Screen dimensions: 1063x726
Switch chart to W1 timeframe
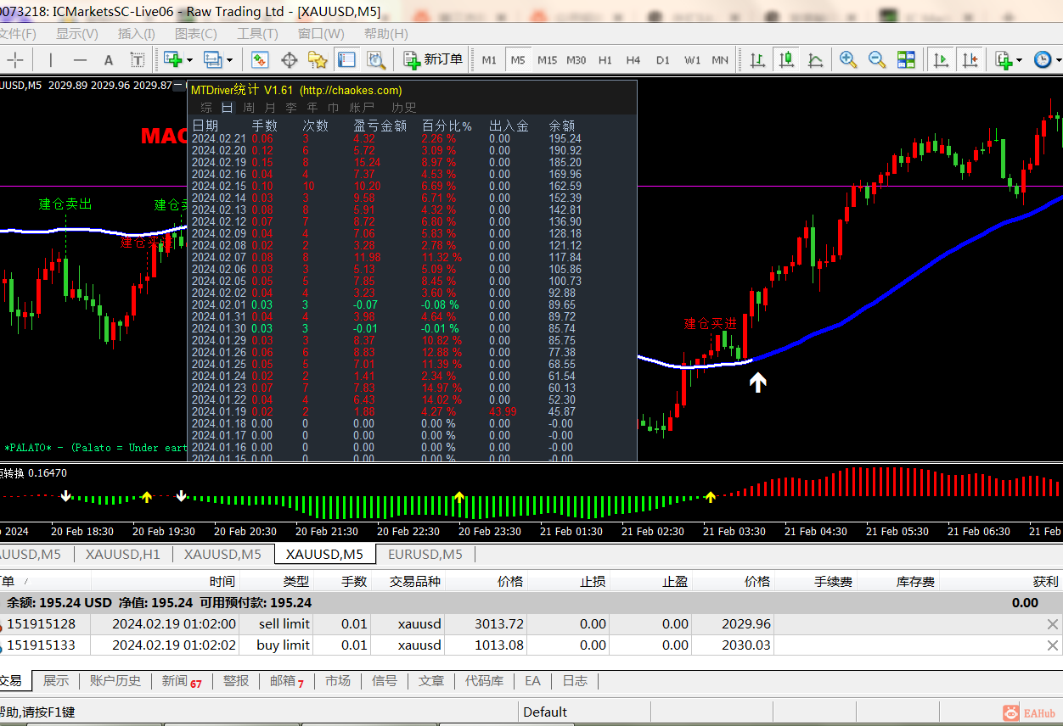693,59
